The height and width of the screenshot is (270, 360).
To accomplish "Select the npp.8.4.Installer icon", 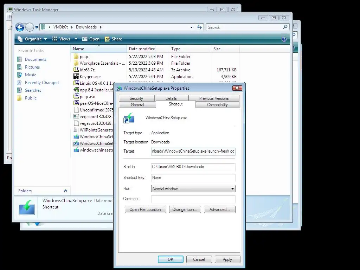I will (76, 90).
